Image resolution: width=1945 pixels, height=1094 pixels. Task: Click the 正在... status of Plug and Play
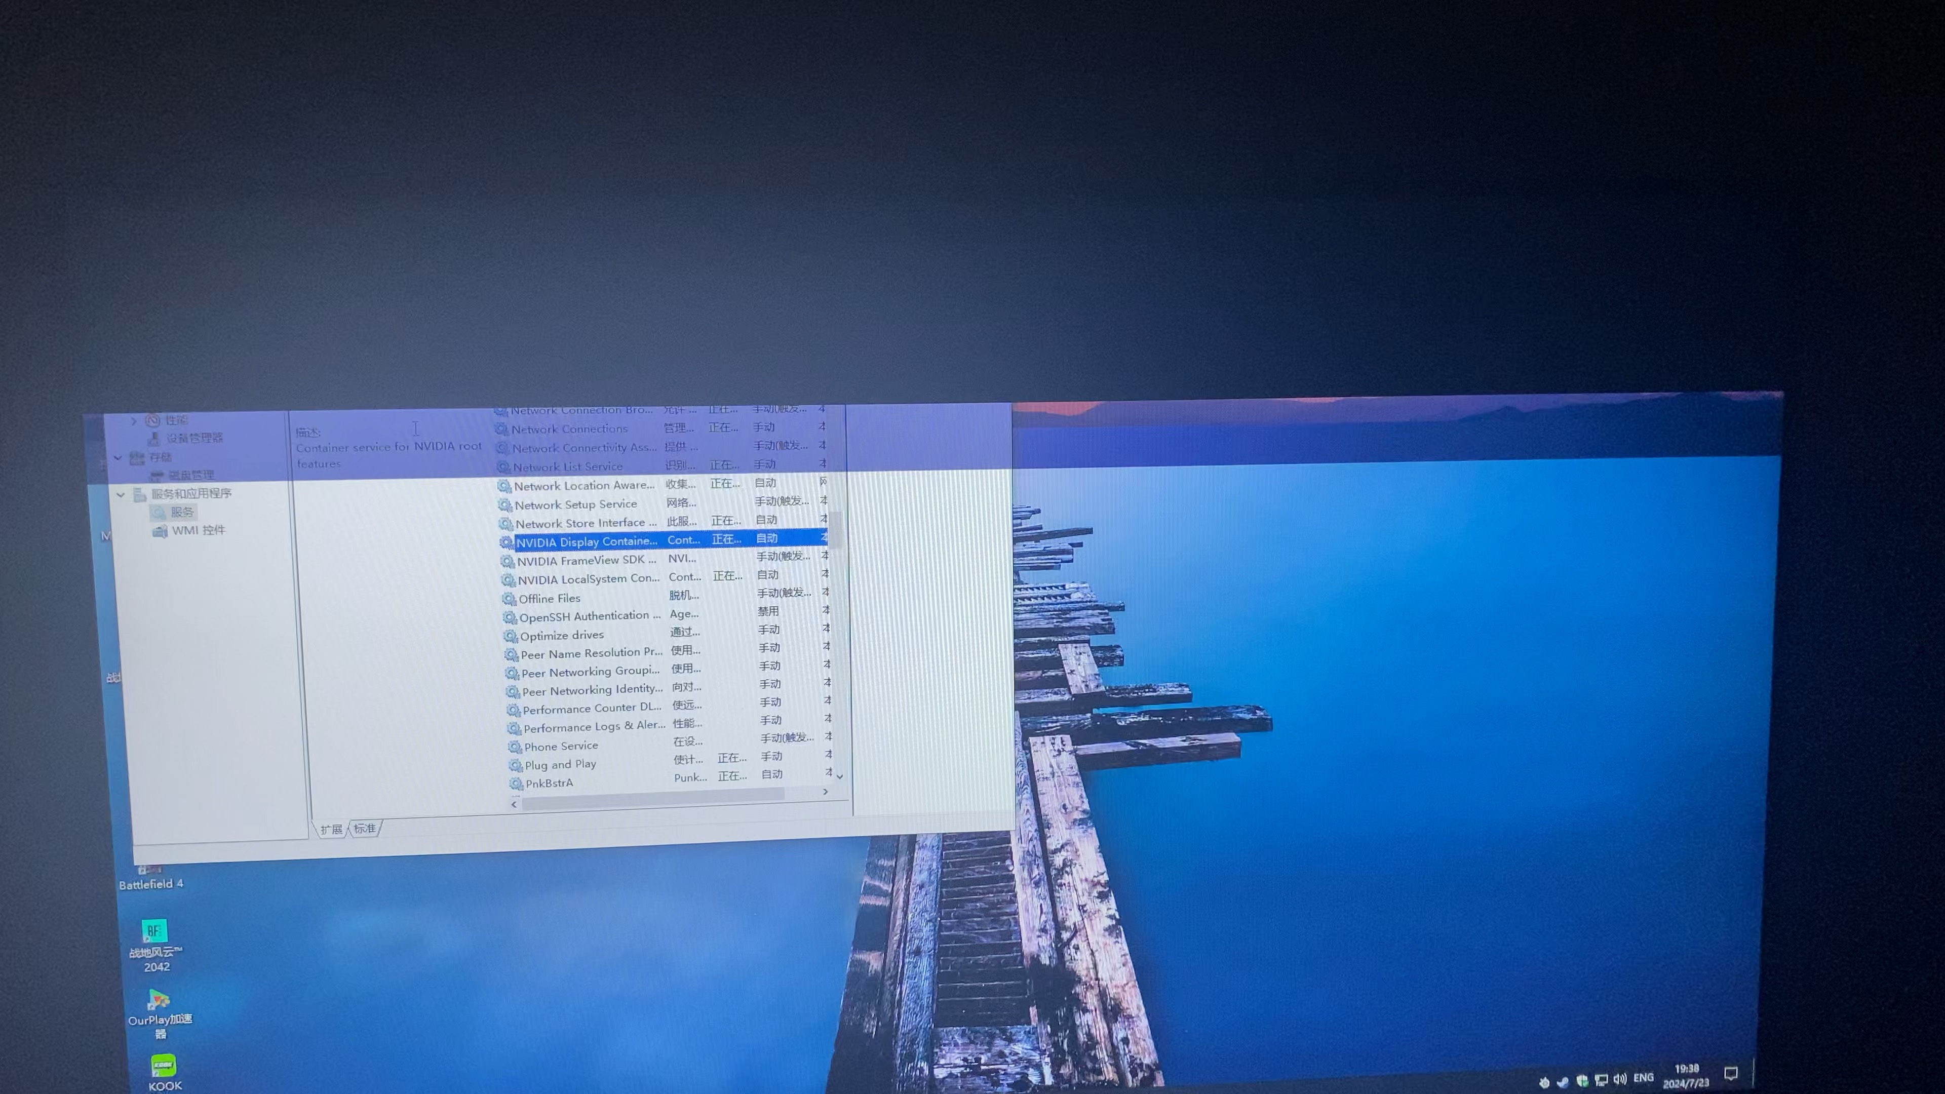731,757
